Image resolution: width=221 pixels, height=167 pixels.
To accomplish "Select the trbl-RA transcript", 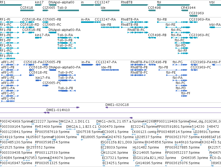I will click(x=215, y=27).
